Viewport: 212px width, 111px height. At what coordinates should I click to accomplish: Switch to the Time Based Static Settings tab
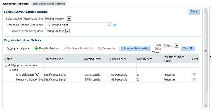coord(49,4)
